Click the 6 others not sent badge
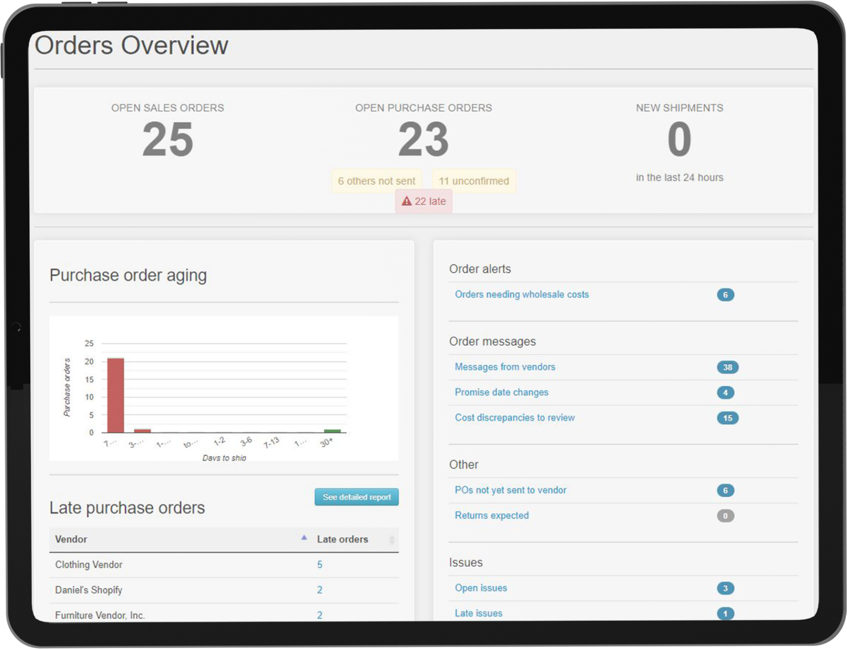 377,181
